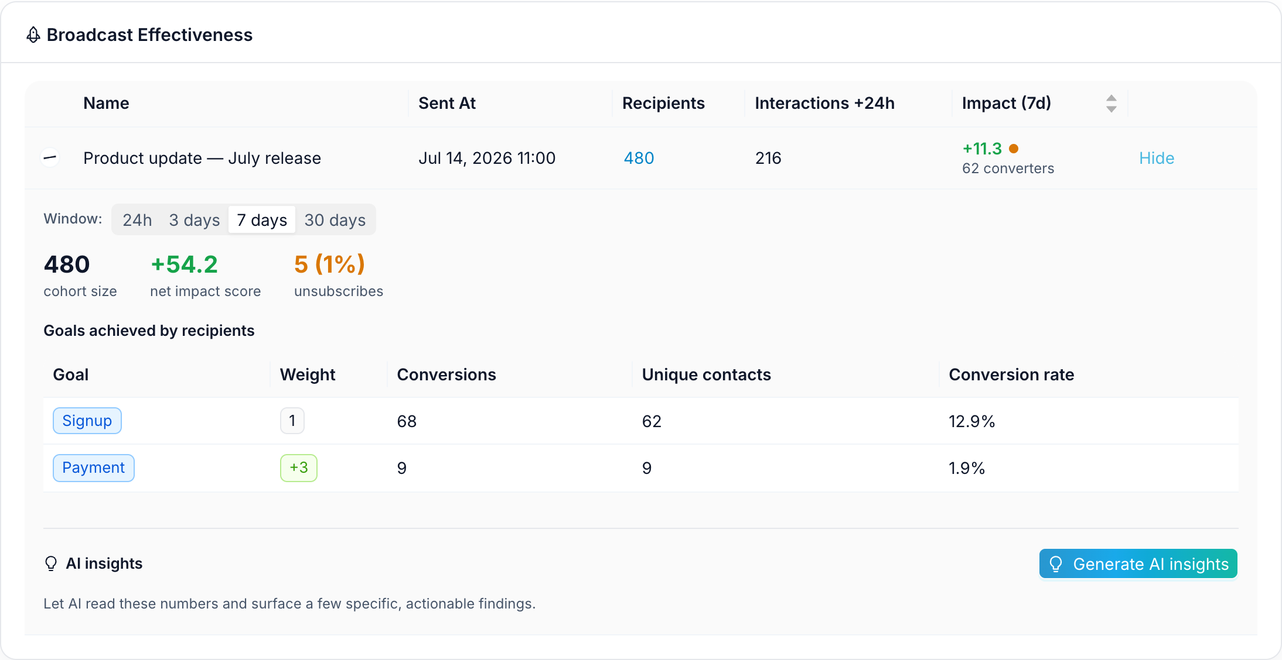
Task: Collapse the Product update row with minus icon
Action: click(50, 157)
